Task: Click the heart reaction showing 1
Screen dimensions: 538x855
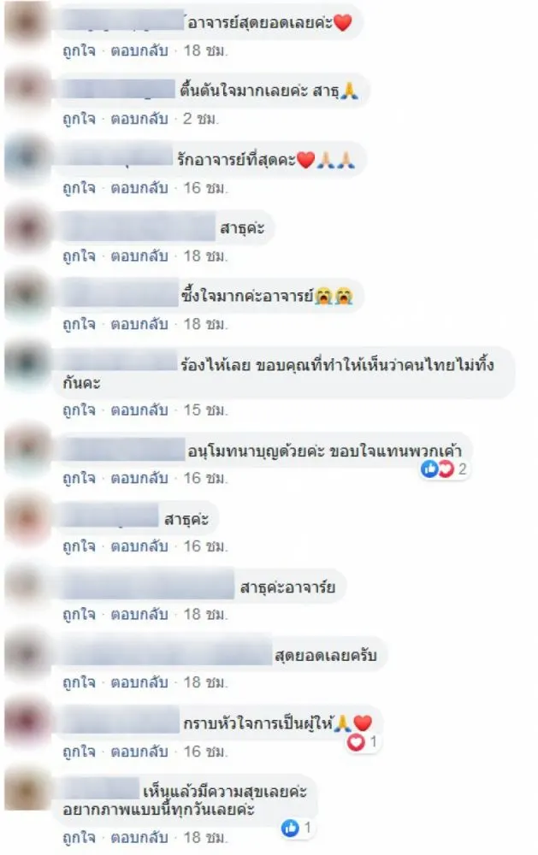Action: coord(363,741)
